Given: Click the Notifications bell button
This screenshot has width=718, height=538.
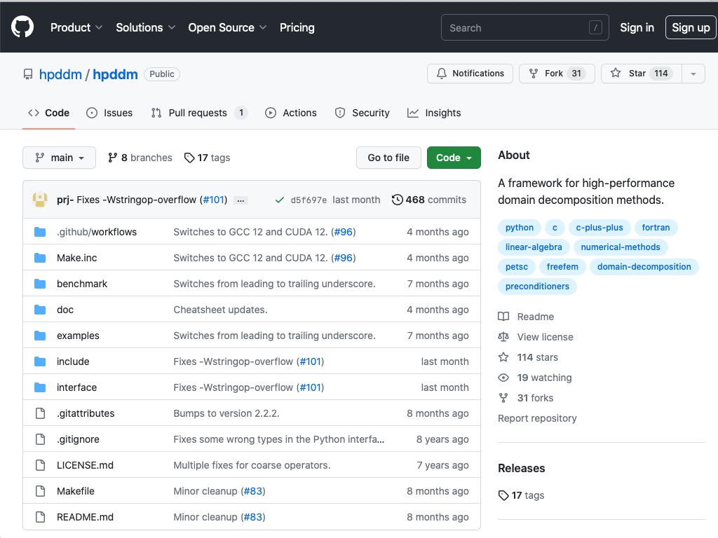Looking at the screenshot, I should [x=470, y=74].
